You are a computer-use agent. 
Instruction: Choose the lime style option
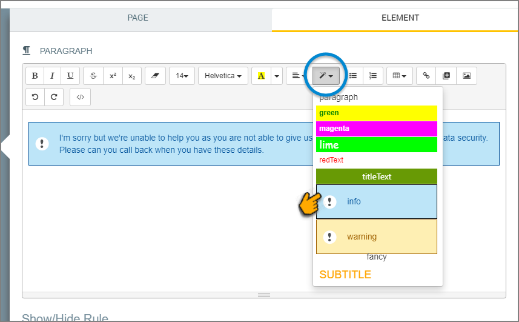pyautogui.click(x=377, y=145)
